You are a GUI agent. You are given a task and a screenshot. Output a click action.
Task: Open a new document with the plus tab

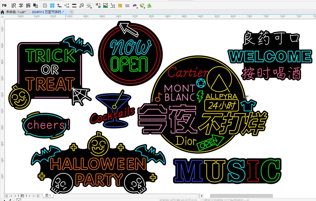click(x=72, y=12)
